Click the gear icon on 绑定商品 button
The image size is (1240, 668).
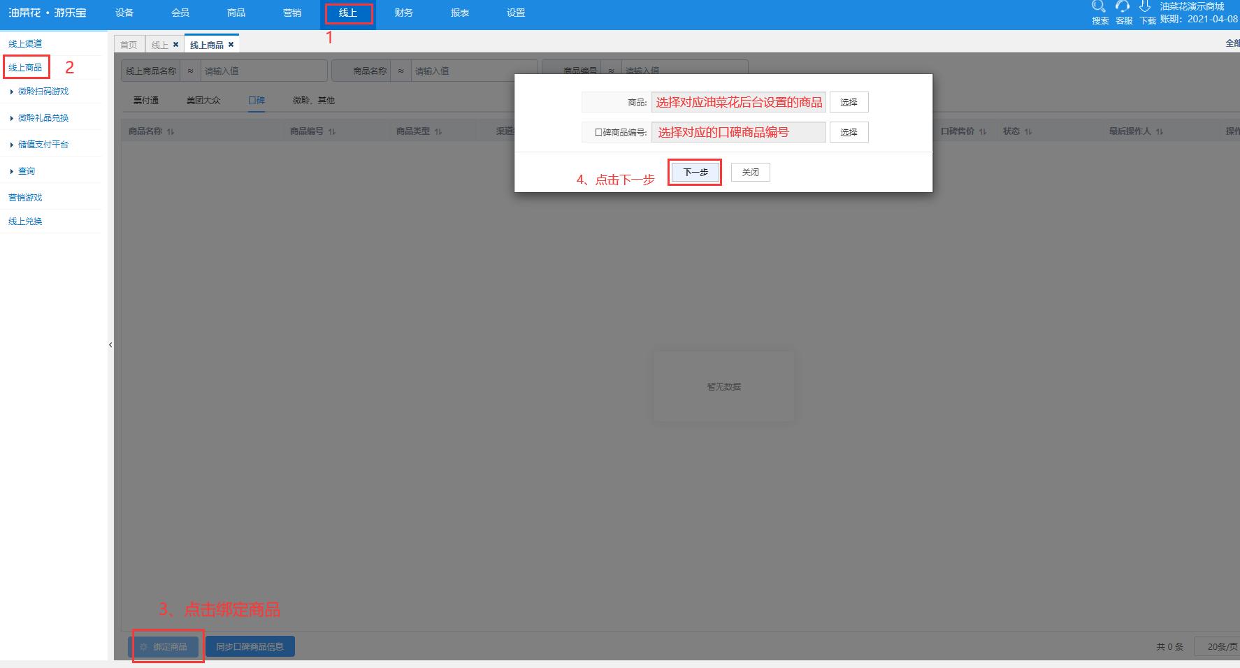click(x=144, y=647)
